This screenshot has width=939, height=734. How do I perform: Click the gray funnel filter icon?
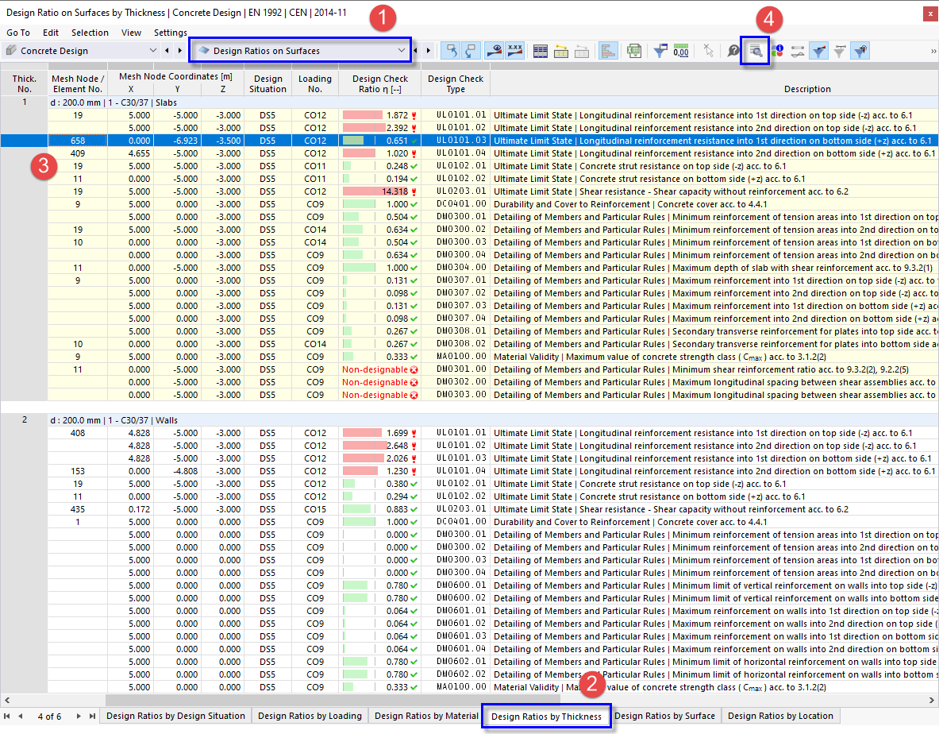(840, 52)
